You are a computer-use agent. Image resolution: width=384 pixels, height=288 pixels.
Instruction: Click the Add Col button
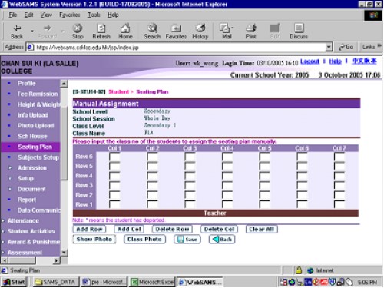point(129,229)
